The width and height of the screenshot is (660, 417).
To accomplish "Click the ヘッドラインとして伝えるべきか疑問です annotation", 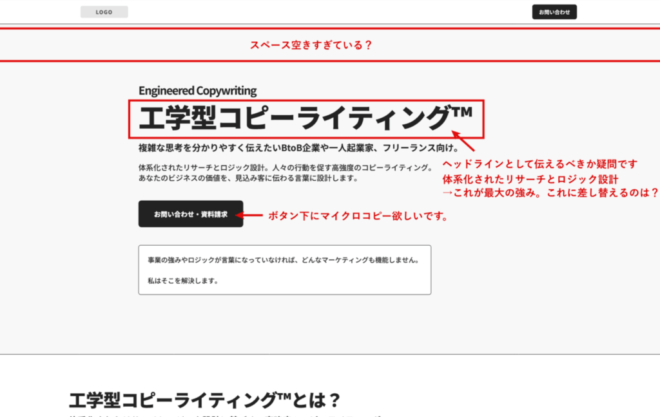I will click(539, 163).
